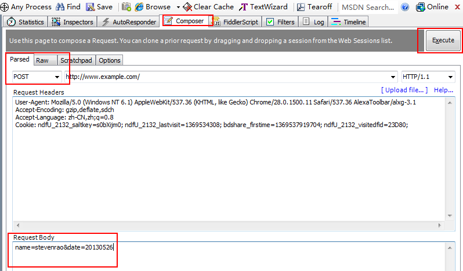
Task: Click the User-Agent header line
Action: tap(216, 102)
